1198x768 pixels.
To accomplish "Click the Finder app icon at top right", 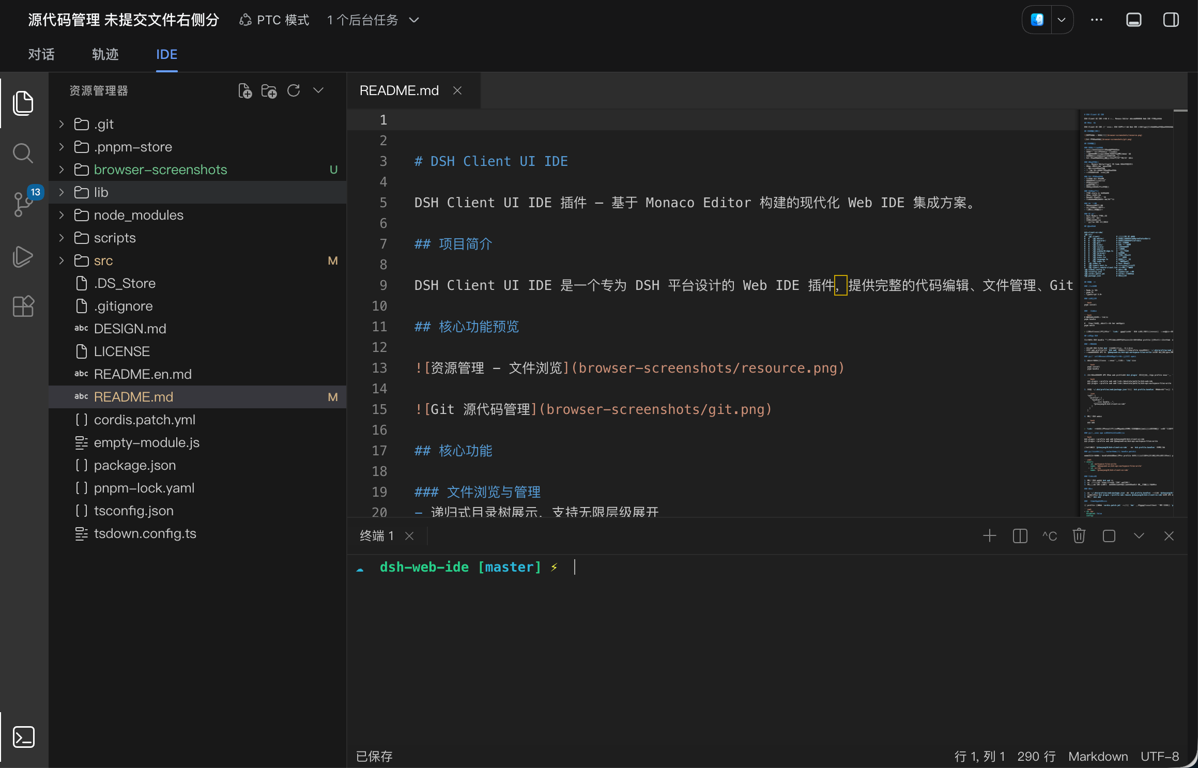I will click(x=1037, y=20).
